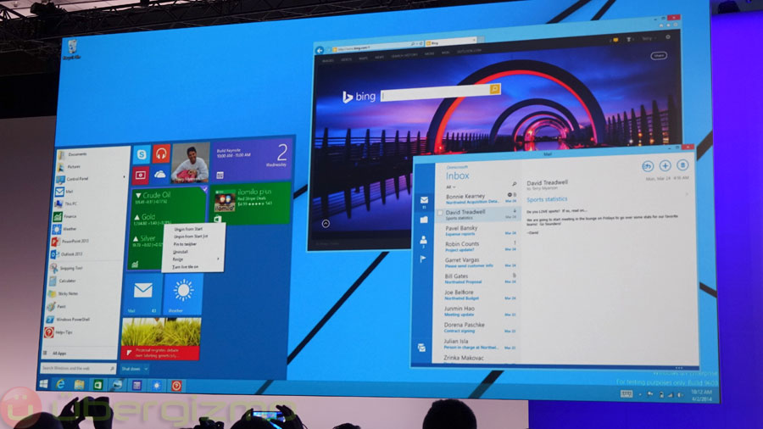This screenshot has width=763, height=429.
Task: Open the red Video tile
Action: (x=141, y=175)
